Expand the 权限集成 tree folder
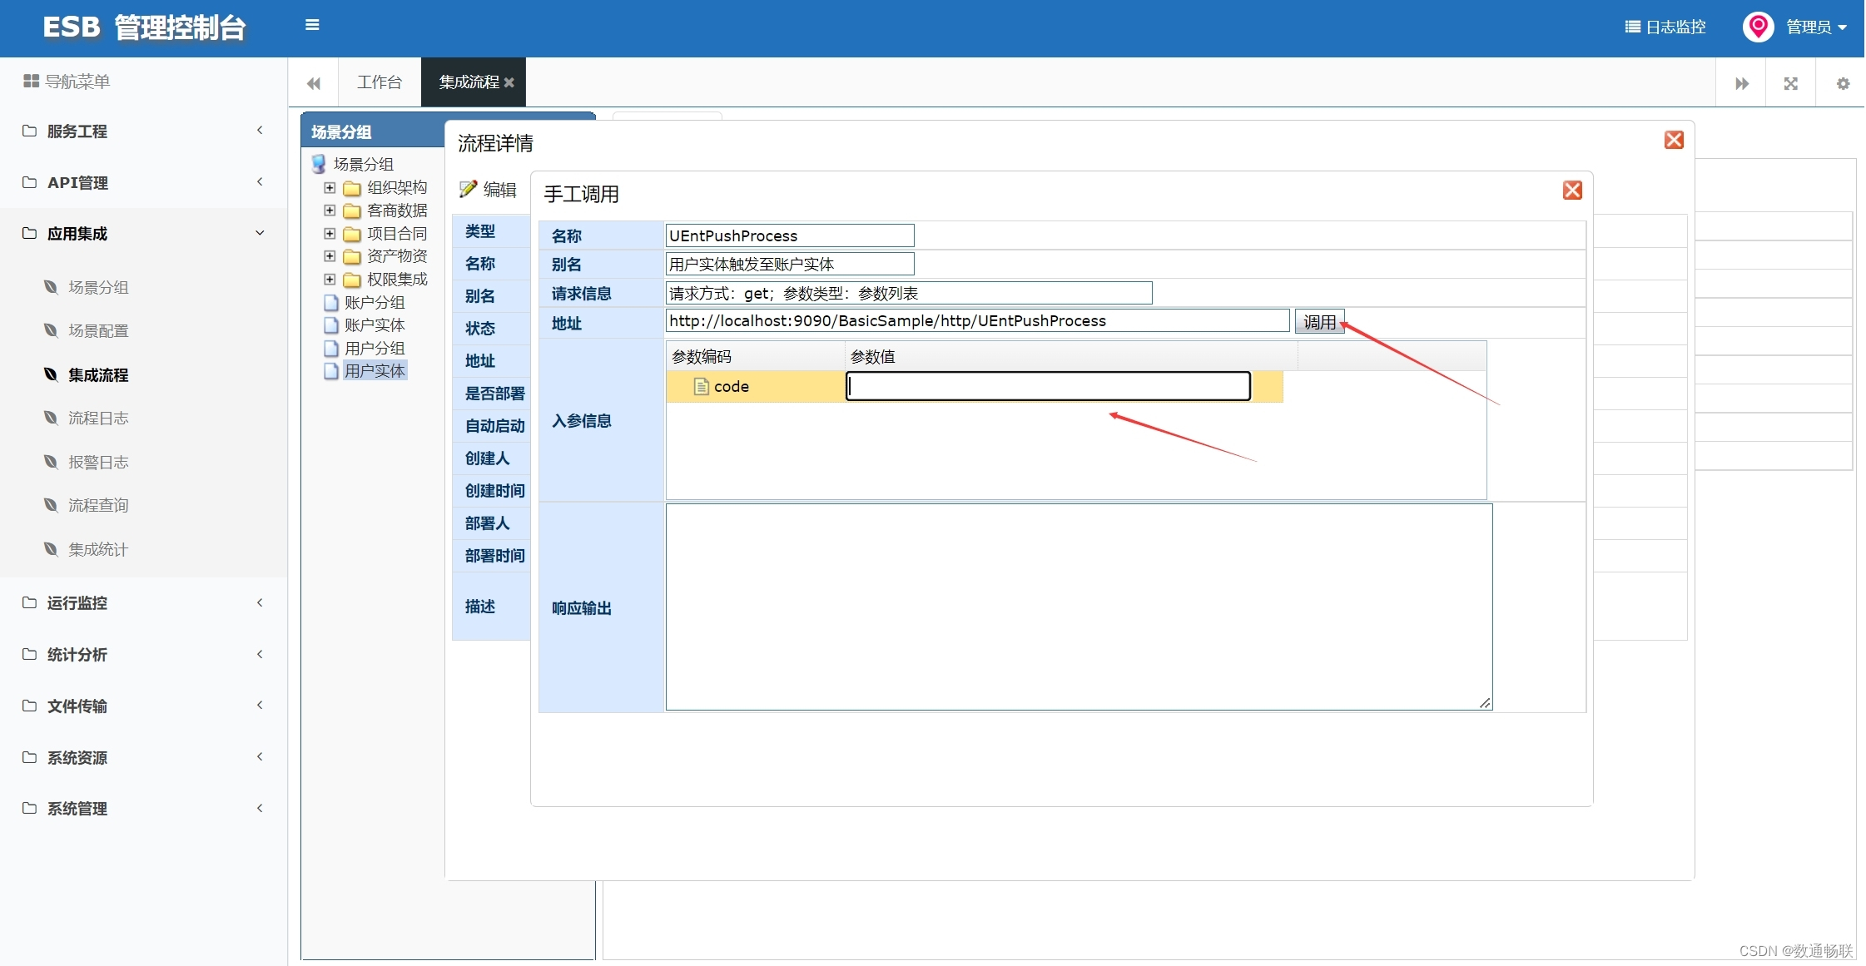Screen dimensions: 1866x966 coord(330,280)
